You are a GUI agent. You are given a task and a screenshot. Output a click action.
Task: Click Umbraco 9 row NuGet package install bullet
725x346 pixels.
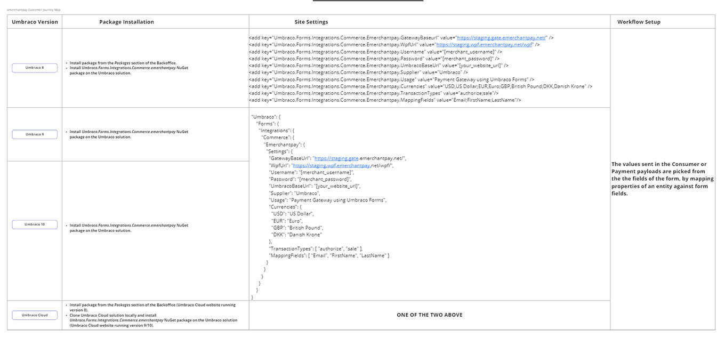(129, 134)
